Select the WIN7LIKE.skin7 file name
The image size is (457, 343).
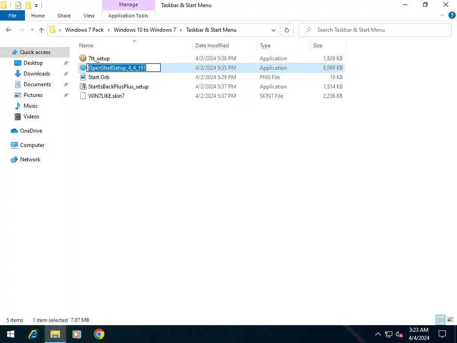(x=106, y=96)
